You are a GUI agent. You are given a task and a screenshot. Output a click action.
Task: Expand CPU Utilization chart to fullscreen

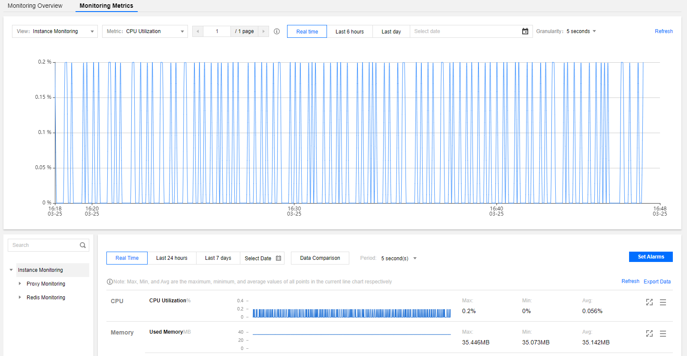(649, 302)
